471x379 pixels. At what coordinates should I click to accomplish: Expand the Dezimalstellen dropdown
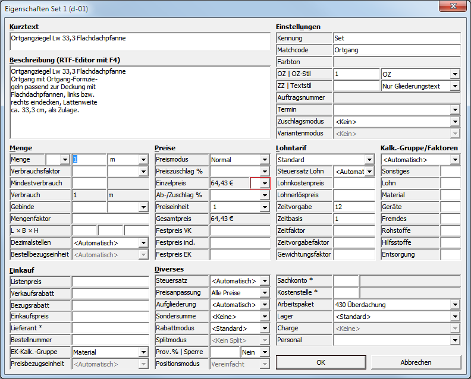tap(143, 243)
